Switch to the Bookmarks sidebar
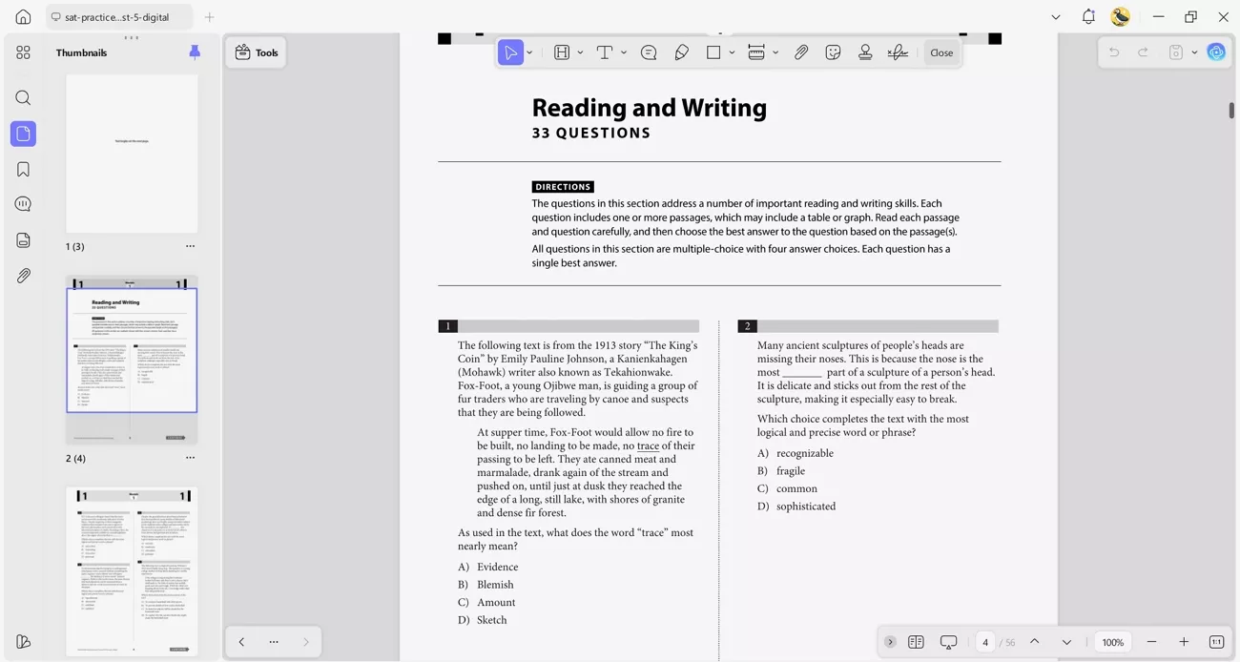Screen dimensions: 1240x662 click(23, 168)
